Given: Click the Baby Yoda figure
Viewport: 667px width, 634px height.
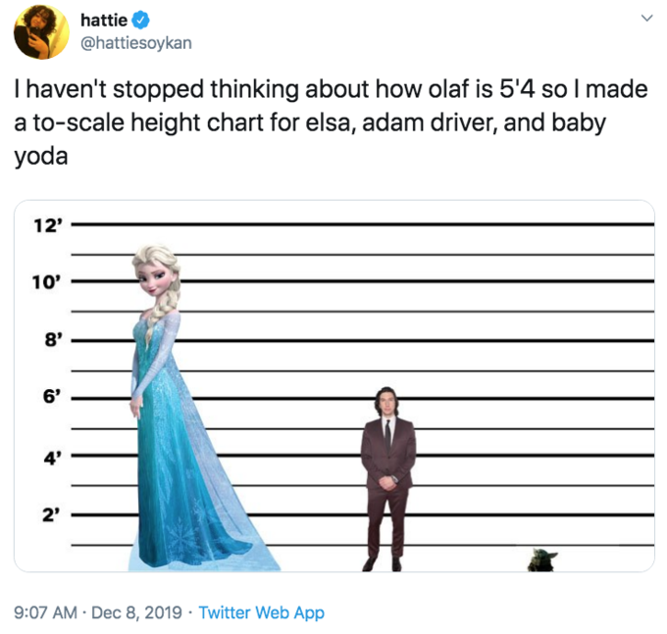Looking at the screenshot, I should click(540, 560).
